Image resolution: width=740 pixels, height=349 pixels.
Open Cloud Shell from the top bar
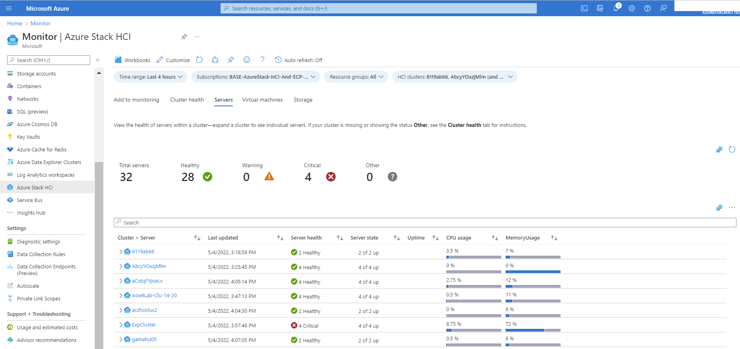click(x=584, y=8)
